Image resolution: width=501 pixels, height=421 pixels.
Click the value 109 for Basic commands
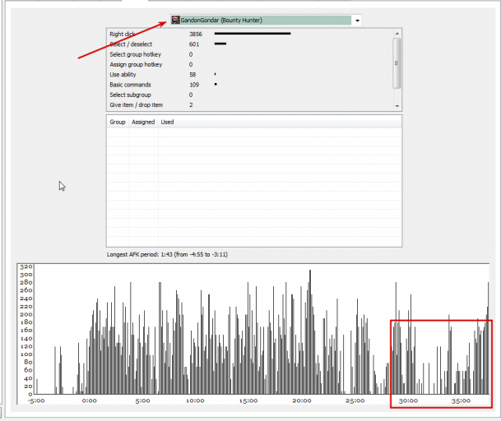(x=194, y=85)
